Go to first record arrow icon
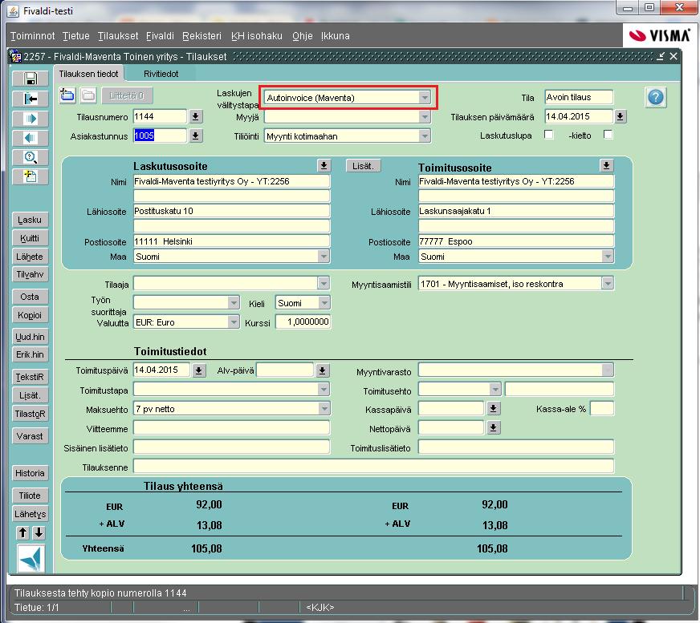 tap(31, 99)
